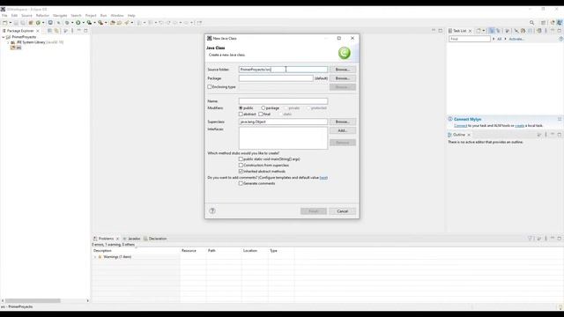The height and width of the screenshot is (317, 564).
Task: Select the Java perspective icon
Action: pos(560,23)
